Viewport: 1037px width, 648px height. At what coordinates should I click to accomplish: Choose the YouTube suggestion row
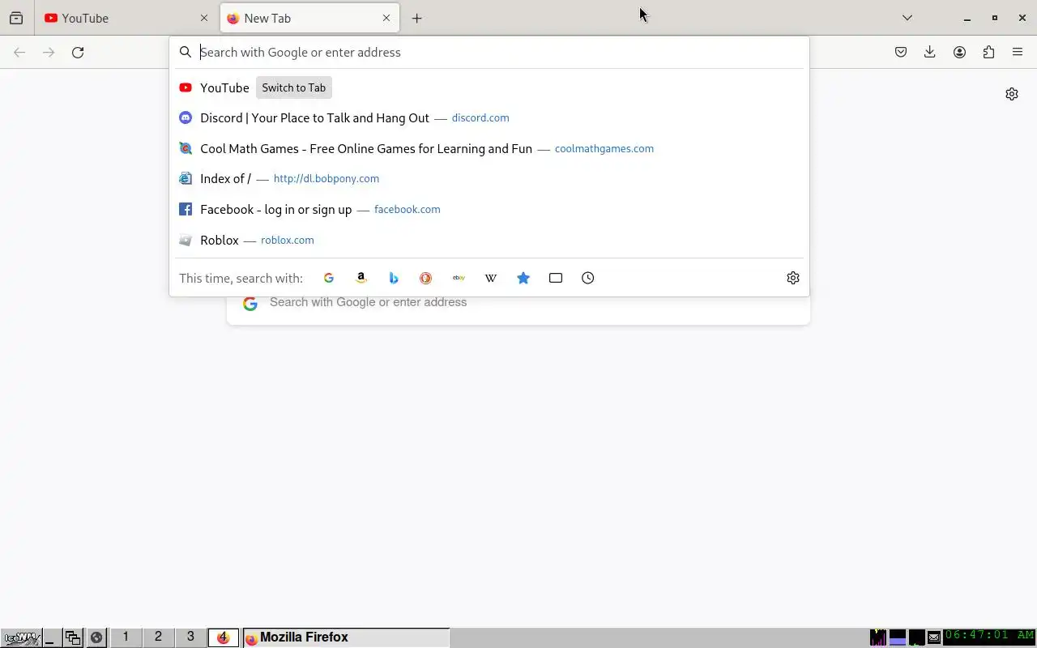pyautogui.click(x=489, y=87)
